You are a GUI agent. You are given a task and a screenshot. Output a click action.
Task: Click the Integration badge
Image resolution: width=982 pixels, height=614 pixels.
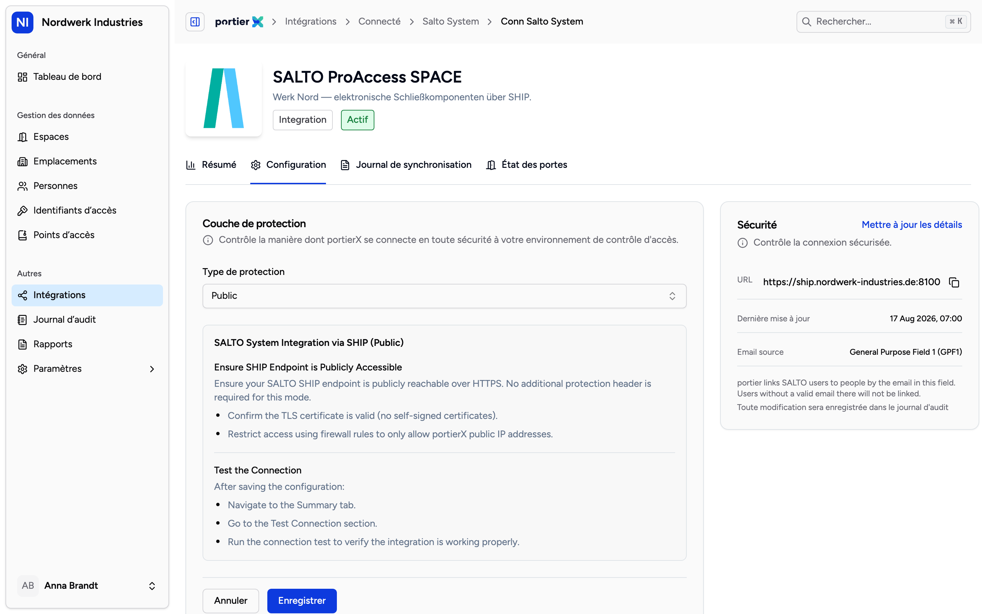point(302,120)
